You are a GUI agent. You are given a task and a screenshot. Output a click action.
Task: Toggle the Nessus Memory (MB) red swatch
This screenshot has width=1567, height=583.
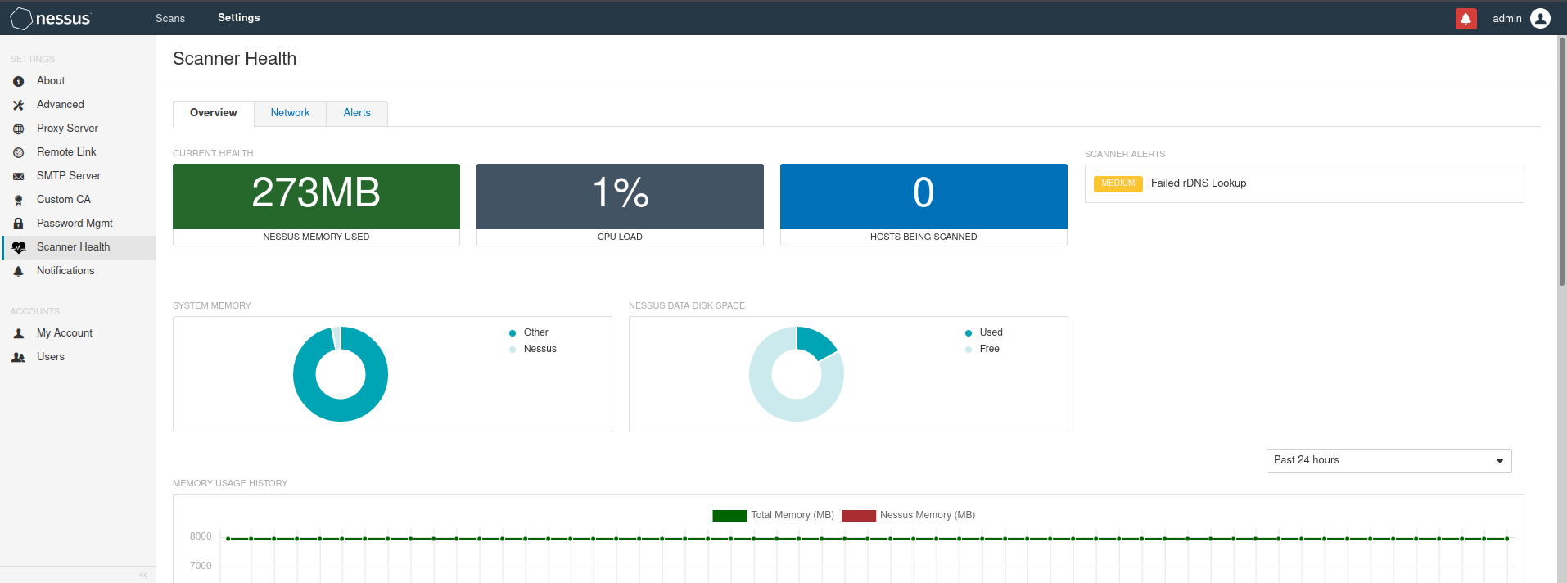(859, 515)
